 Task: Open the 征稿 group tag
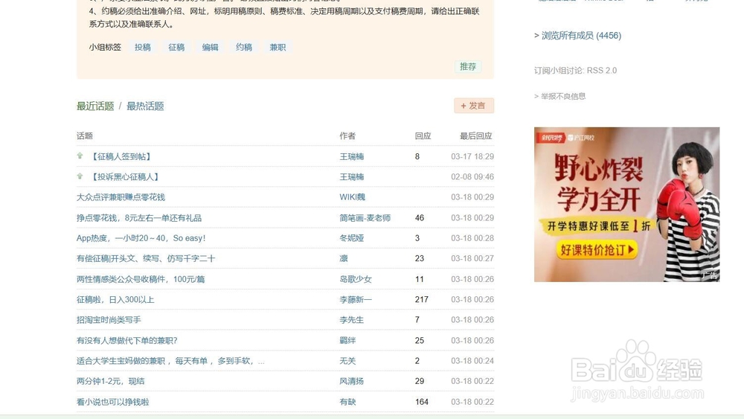click(x=176, y=47)
